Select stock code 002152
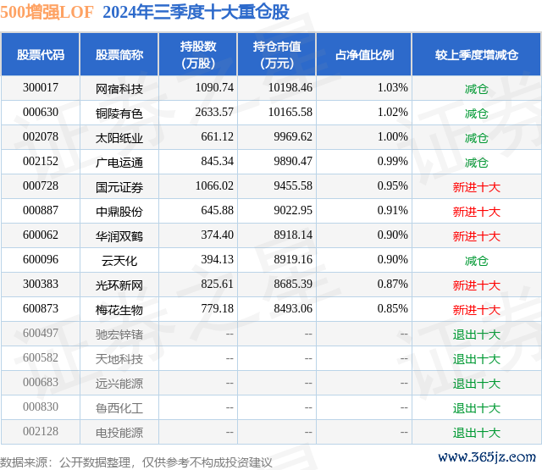This screenshot has height=470, width=542. [x=41, y=162]
